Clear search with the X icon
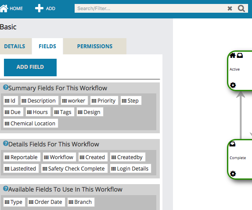This screenshot has height=210, width=252. (230, 8)
